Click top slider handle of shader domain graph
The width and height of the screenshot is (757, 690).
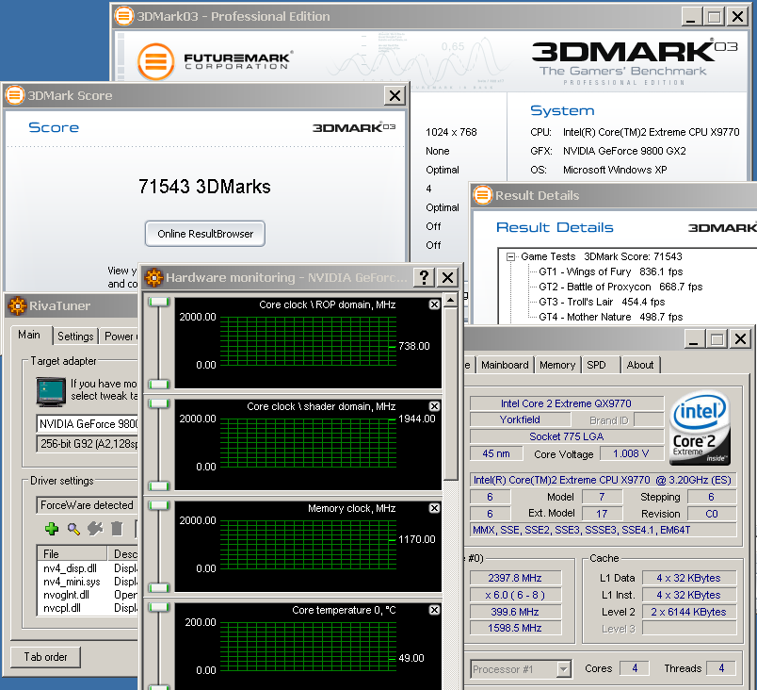tap(159, 404)
